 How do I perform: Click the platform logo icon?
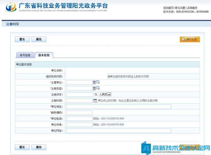pos(11,7)
